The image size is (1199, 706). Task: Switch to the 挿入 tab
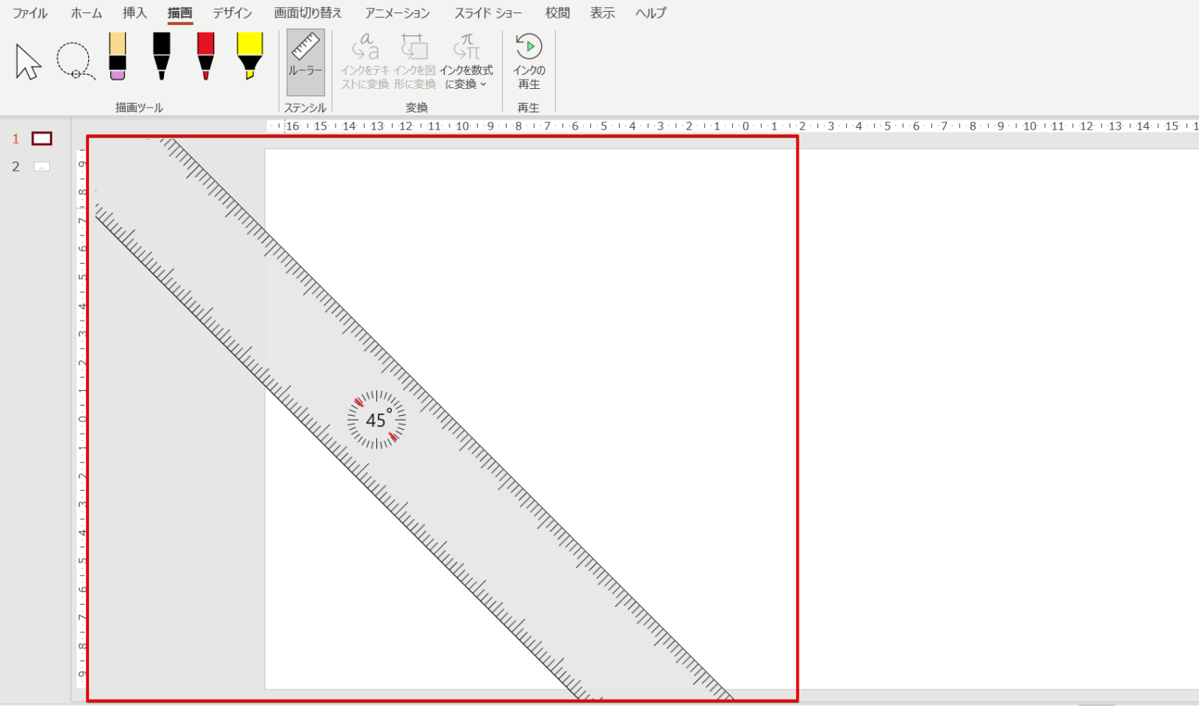[134, 13]
